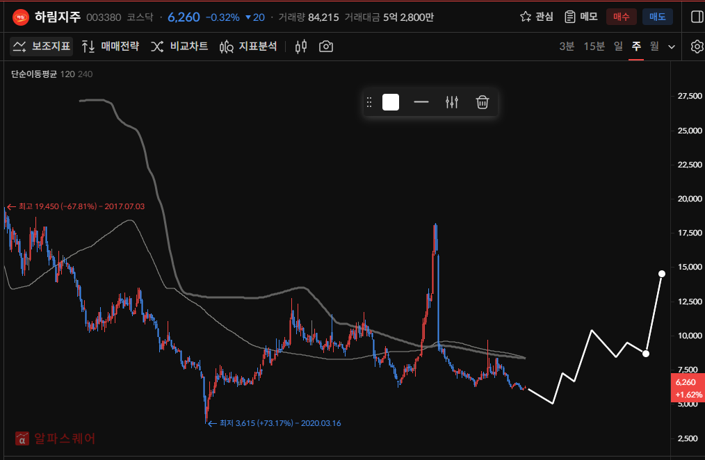Click the drawn line's lower anchor handle

pos(646,354)
